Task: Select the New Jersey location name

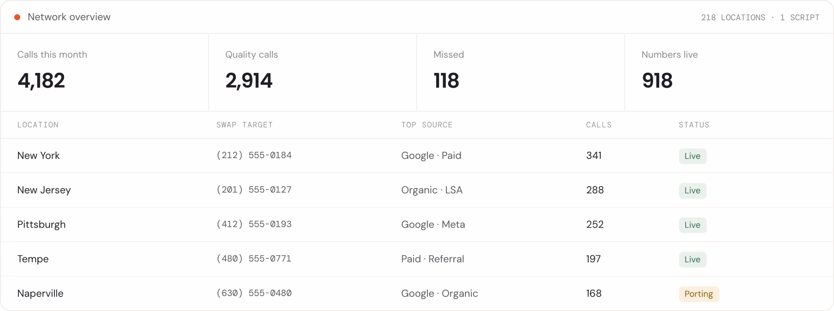Action: (x=44, y=190)
